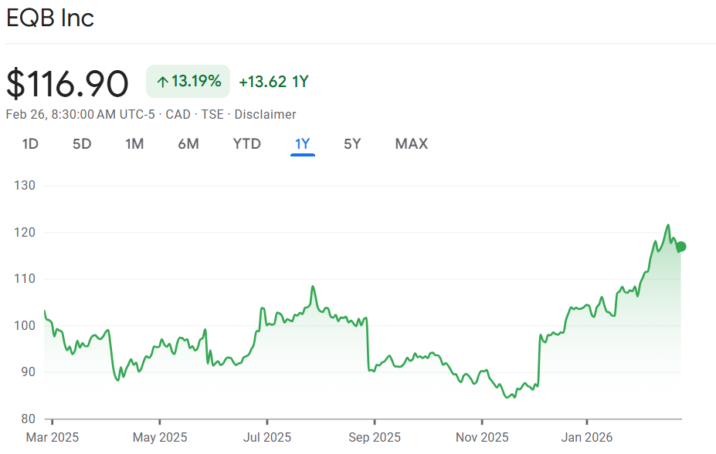The width and height of the screenshot is (716, 454).
Task: Switch to the 1D time range
Action: pyautogui.click(x=30, y=144)
